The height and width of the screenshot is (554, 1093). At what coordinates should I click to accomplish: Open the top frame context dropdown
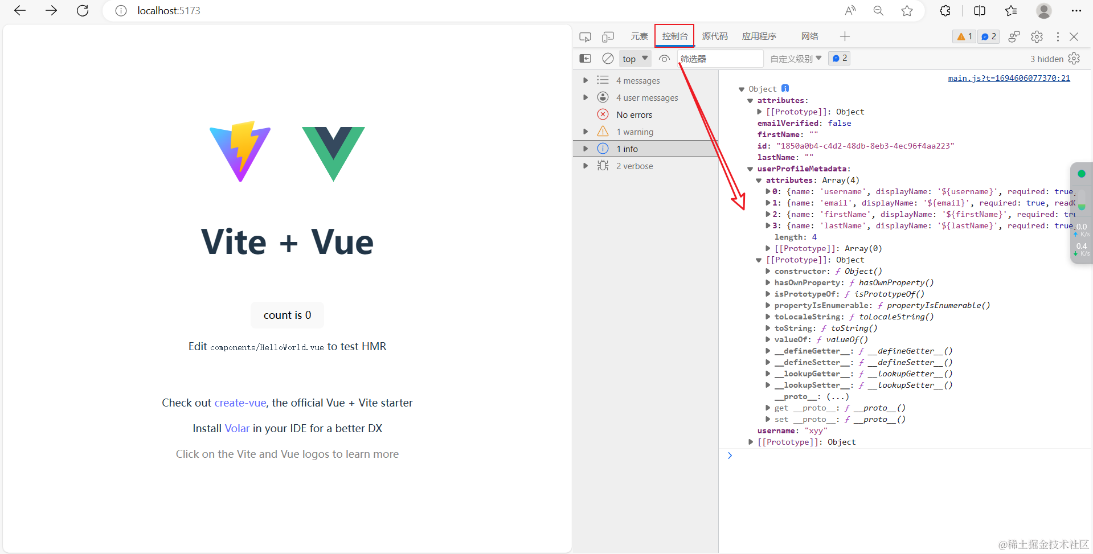(x=634, y=58)
